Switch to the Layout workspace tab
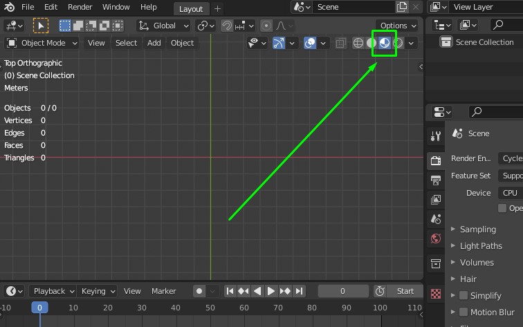Screen dimensions: 523x327 coord(191,9)
